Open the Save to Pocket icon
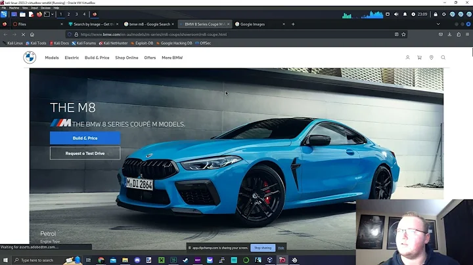 tap(441, 34)
